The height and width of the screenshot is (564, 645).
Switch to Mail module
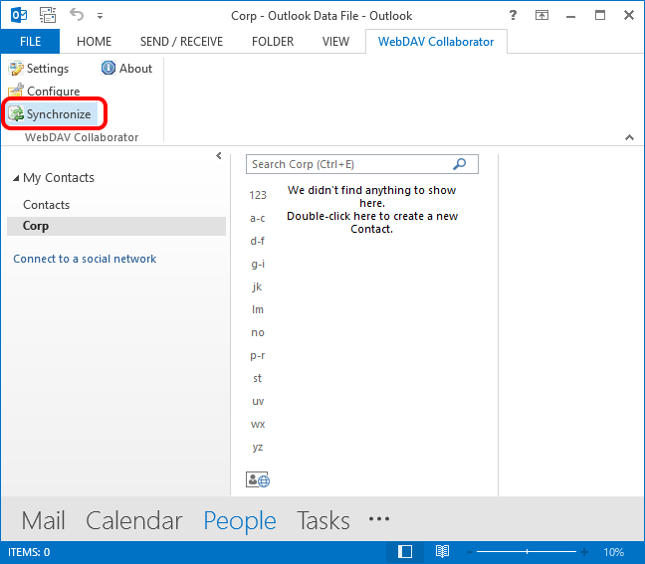[43, 520]
